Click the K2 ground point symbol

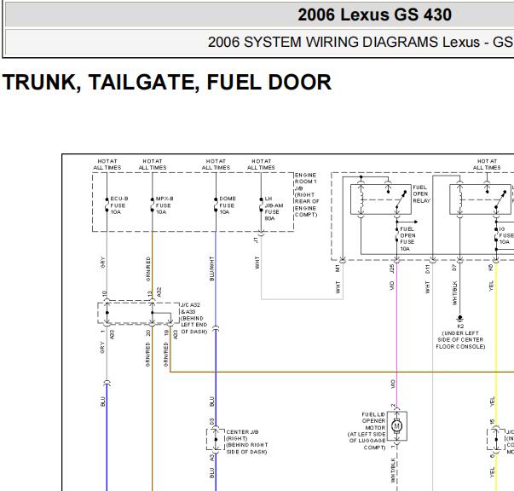coord(460,318)
